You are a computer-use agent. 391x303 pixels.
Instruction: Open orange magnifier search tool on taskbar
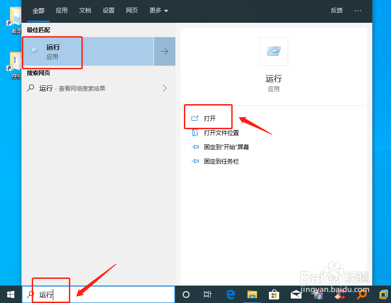click(361, 295)
